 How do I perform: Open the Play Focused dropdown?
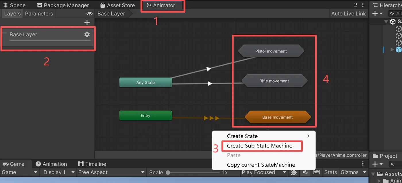(x=264, y=172)
